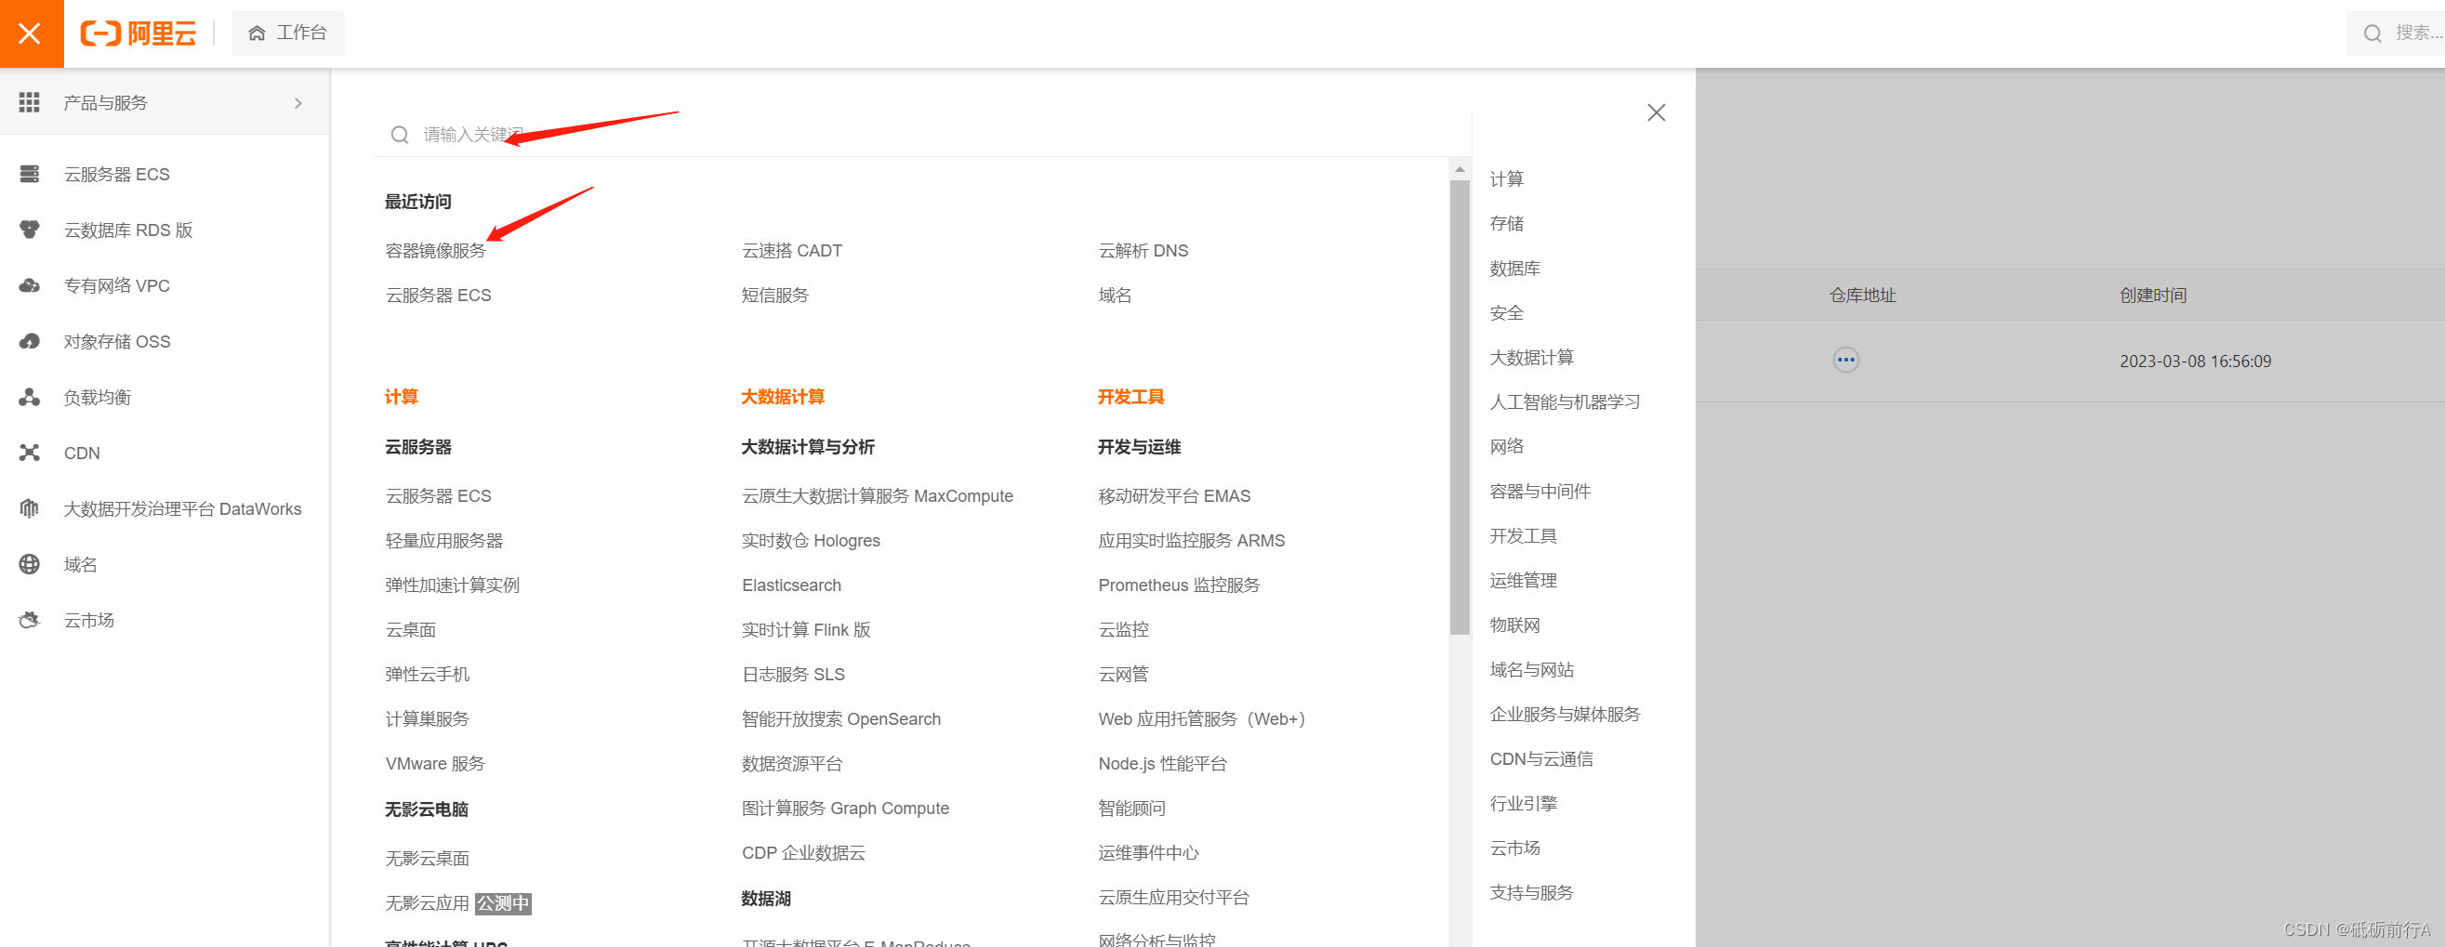Open Elasticsearch product link

click(791, 585)
